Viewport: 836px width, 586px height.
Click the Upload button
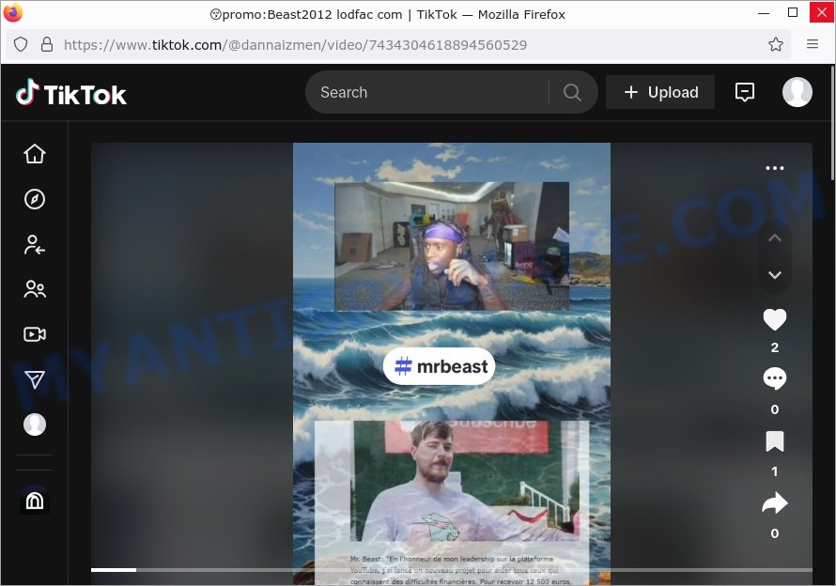click(660, 92)
